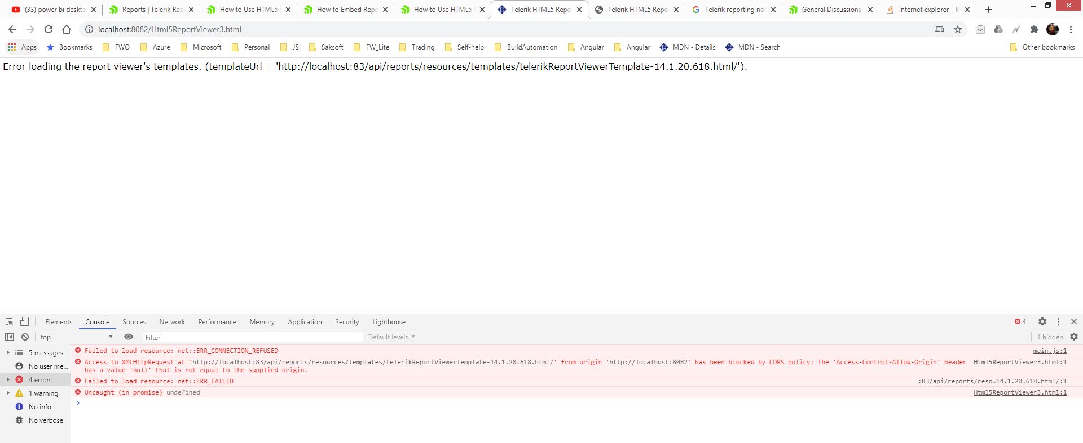The height and width of the screenshot is (443, 1083).
Task: Switch to the power bi desktop tab
Action: pos(54,10)
